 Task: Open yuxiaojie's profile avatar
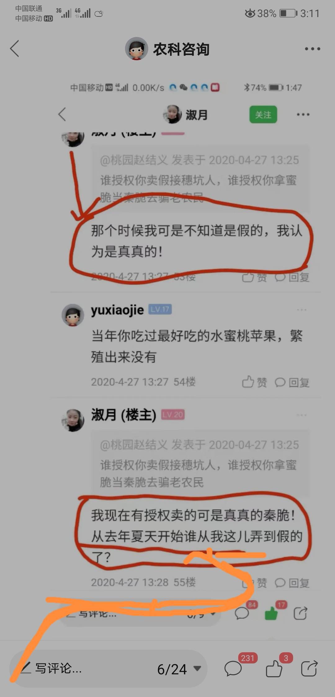coord(73,315)
